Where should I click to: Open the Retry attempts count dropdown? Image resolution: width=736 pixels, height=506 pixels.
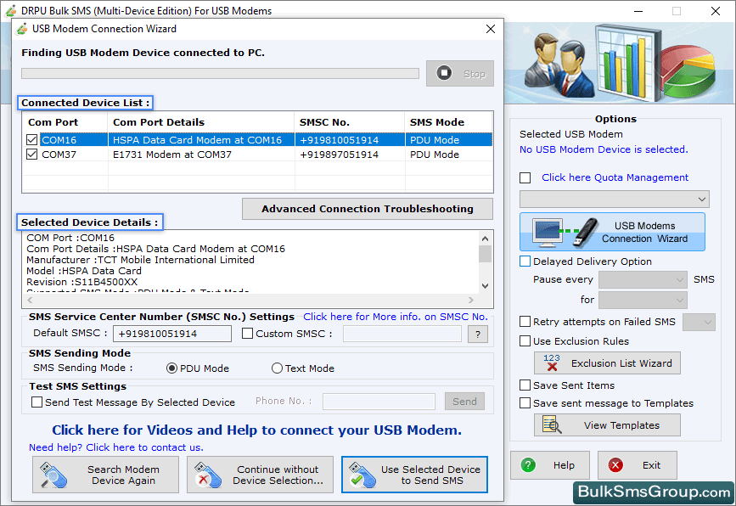point(699,322)
